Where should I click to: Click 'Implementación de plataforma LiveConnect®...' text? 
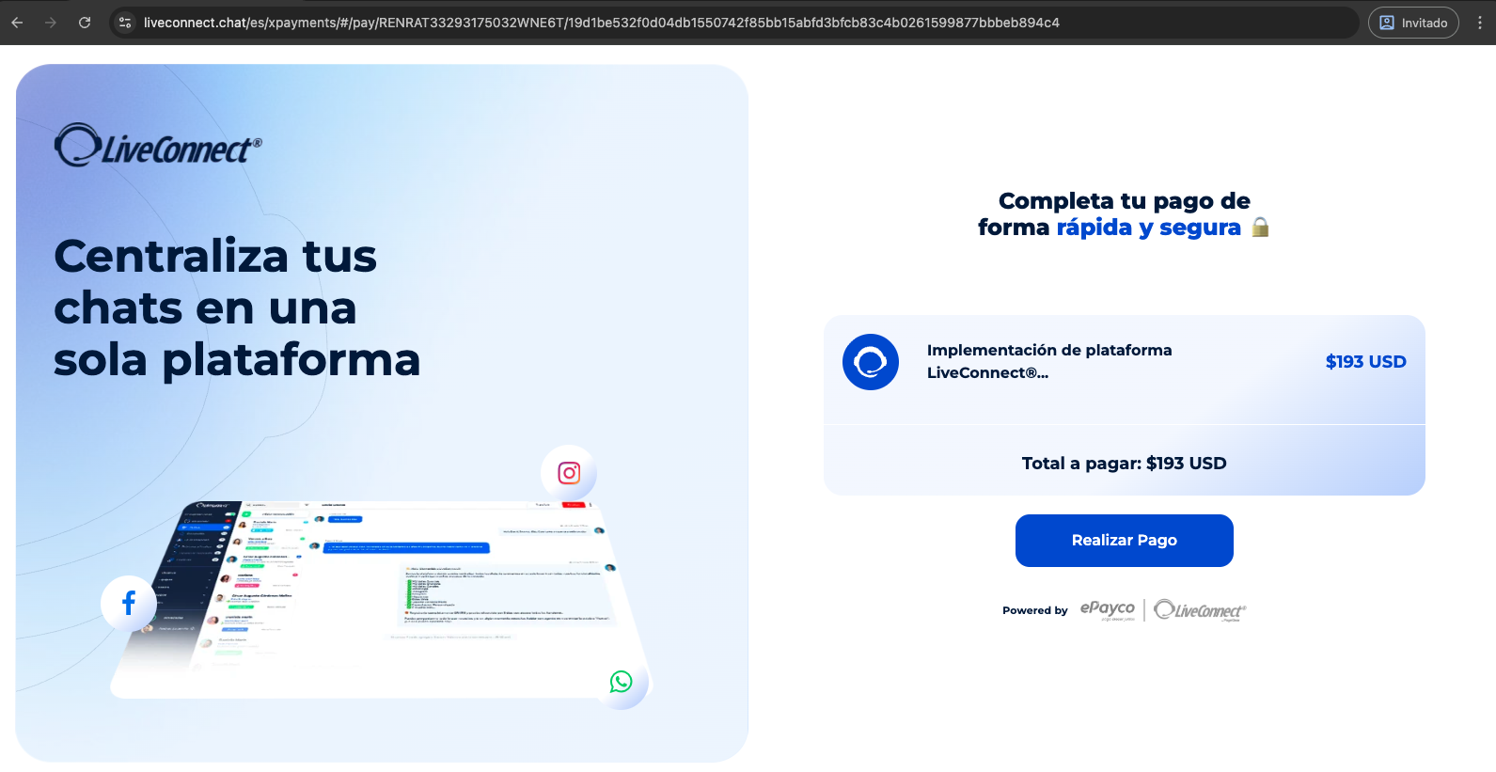point(1049,361)
